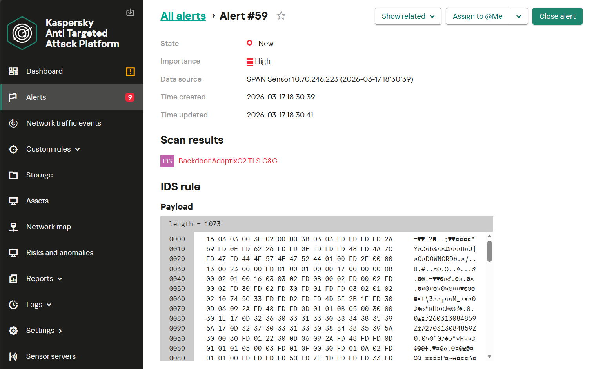Open the Show related dropdown
Image resolution: width=594 pixels, height=369 pixels.
click(408, 16)
